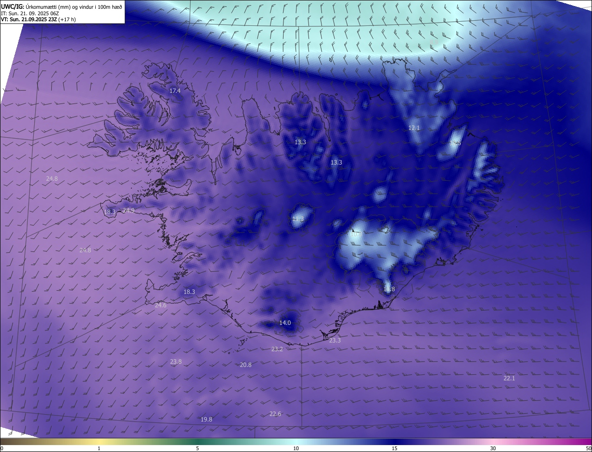Select the 14.0 value in the south
Screen dimensions: 592x452
285,323
